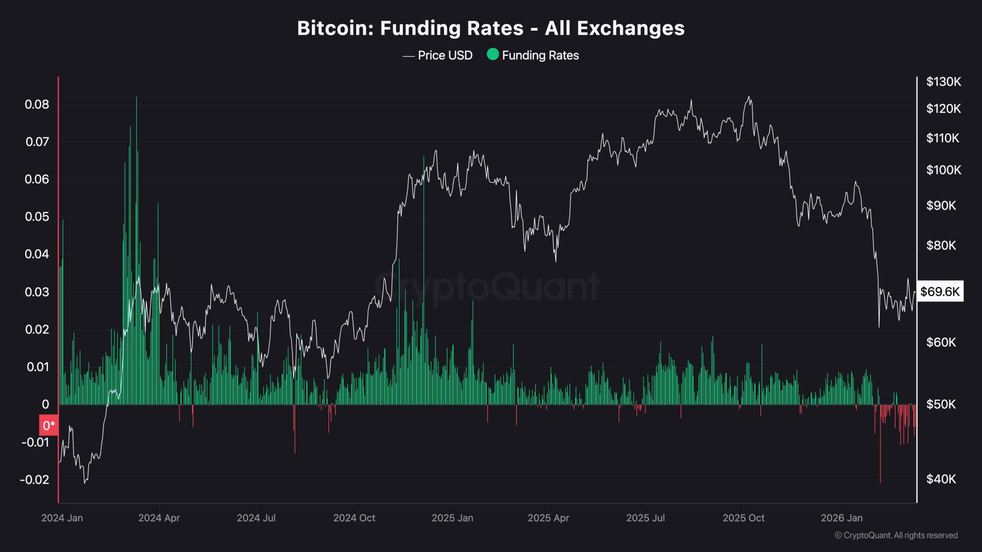Click the -0.02 funding rate axis label
Image resolution: width=982 pixels, height=552 pixels.
35,480
